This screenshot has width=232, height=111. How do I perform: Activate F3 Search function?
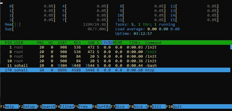click(46, 107)
